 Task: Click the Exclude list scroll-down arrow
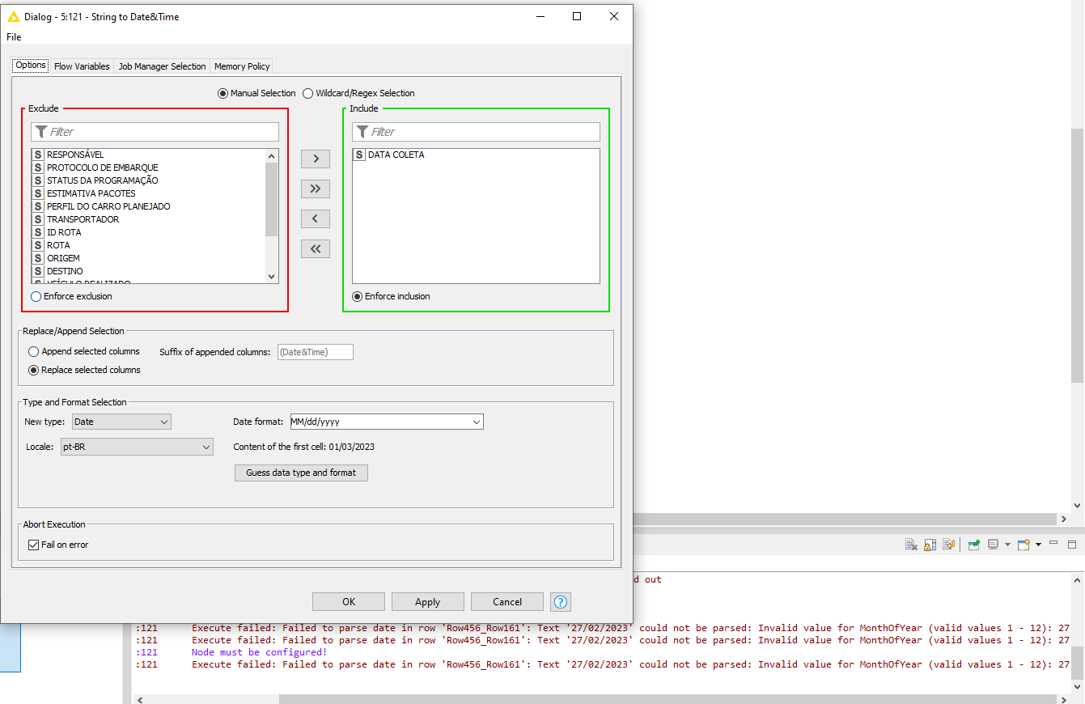271,277
